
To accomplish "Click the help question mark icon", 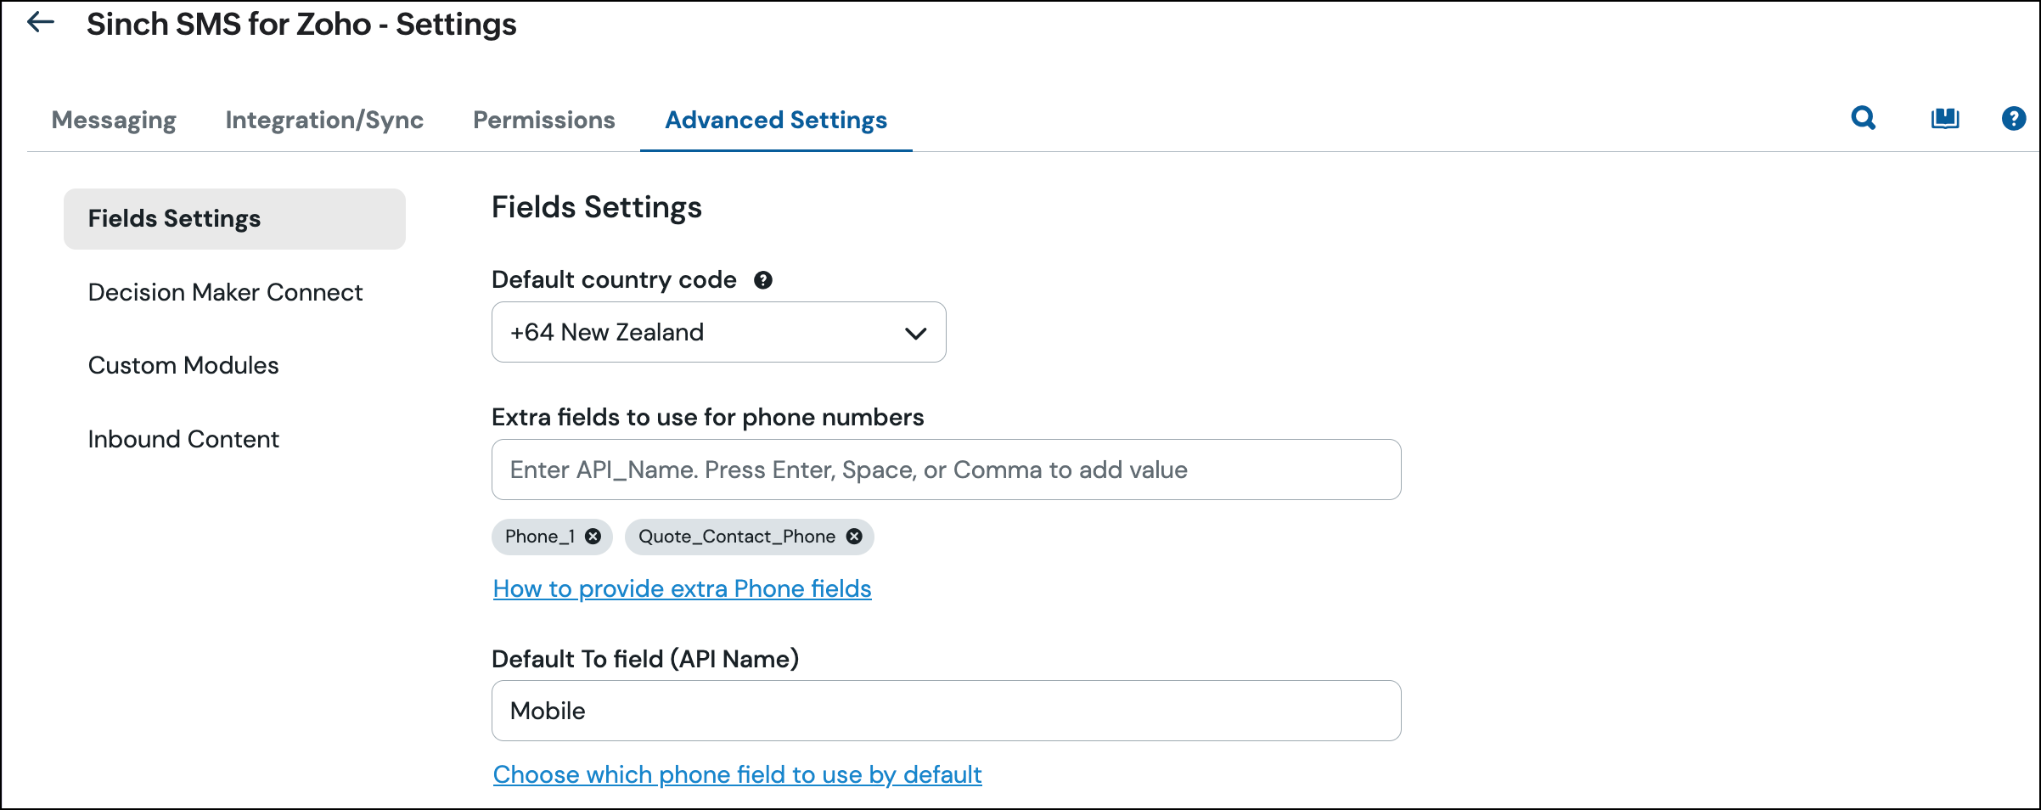I will 2013,118.
